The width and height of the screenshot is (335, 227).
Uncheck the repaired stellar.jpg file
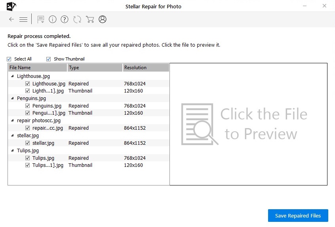(28, 143)
